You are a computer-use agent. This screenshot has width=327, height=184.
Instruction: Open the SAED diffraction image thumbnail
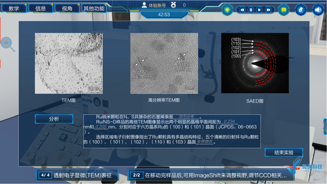(x=255, y=63)
